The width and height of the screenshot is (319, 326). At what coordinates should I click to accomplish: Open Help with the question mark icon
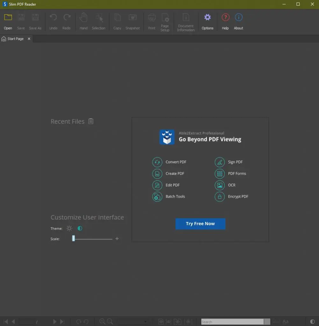(225, 18)
